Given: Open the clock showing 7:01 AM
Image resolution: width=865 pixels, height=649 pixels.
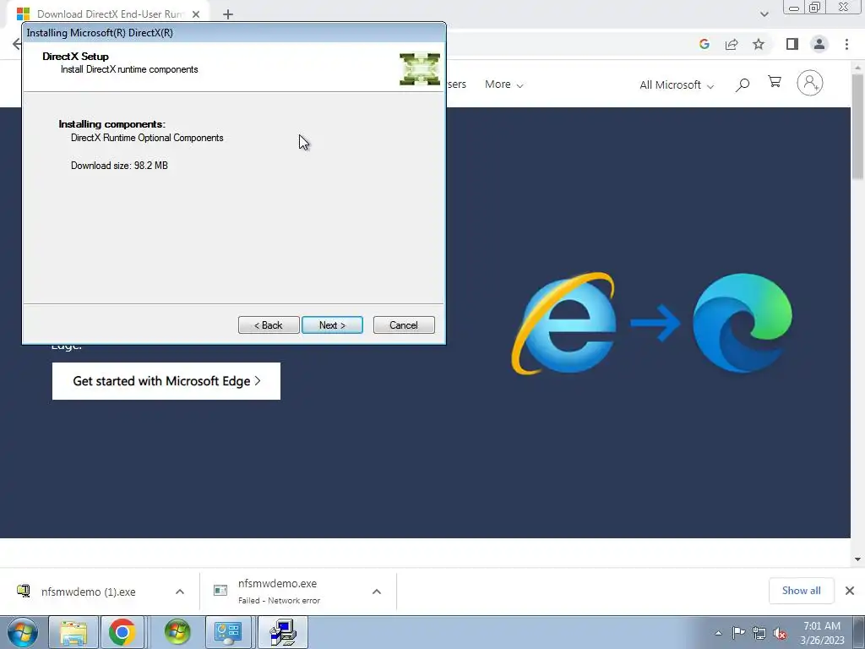Looking at the screenshot, I should (x=822, y=626).
